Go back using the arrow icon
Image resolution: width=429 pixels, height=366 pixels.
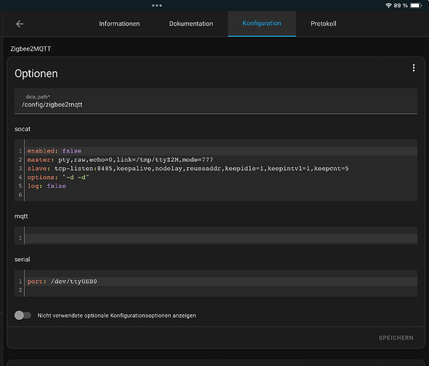coord(20,24)
